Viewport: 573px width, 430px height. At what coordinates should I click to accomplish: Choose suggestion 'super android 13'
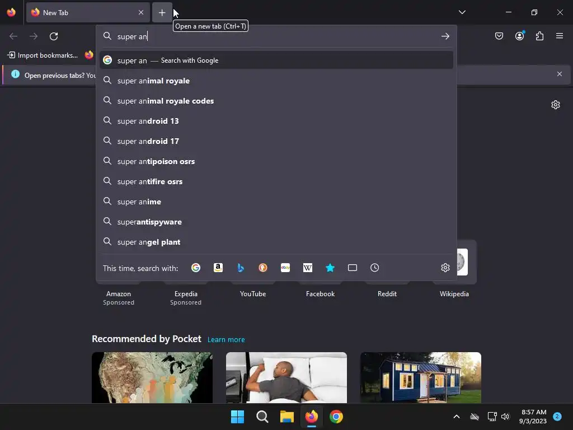(x=276, y=121)
